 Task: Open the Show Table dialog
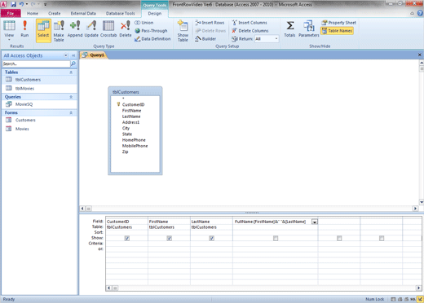(183, 31)
